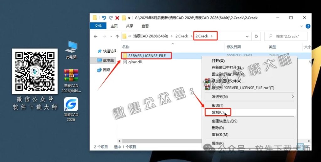
Task: Choose 重命名(M) in context menu
Action: [249, 135]
